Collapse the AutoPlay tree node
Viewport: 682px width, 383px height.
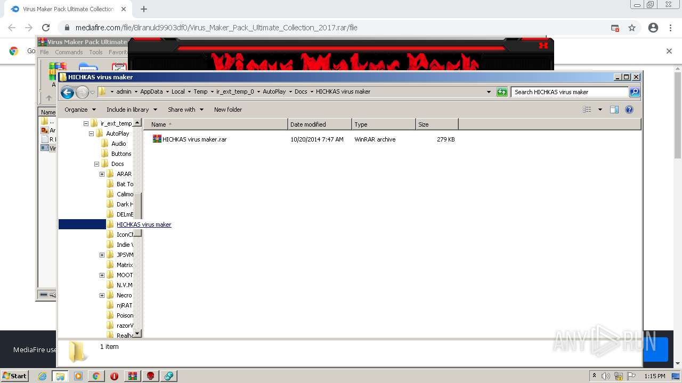click(91, 134)
